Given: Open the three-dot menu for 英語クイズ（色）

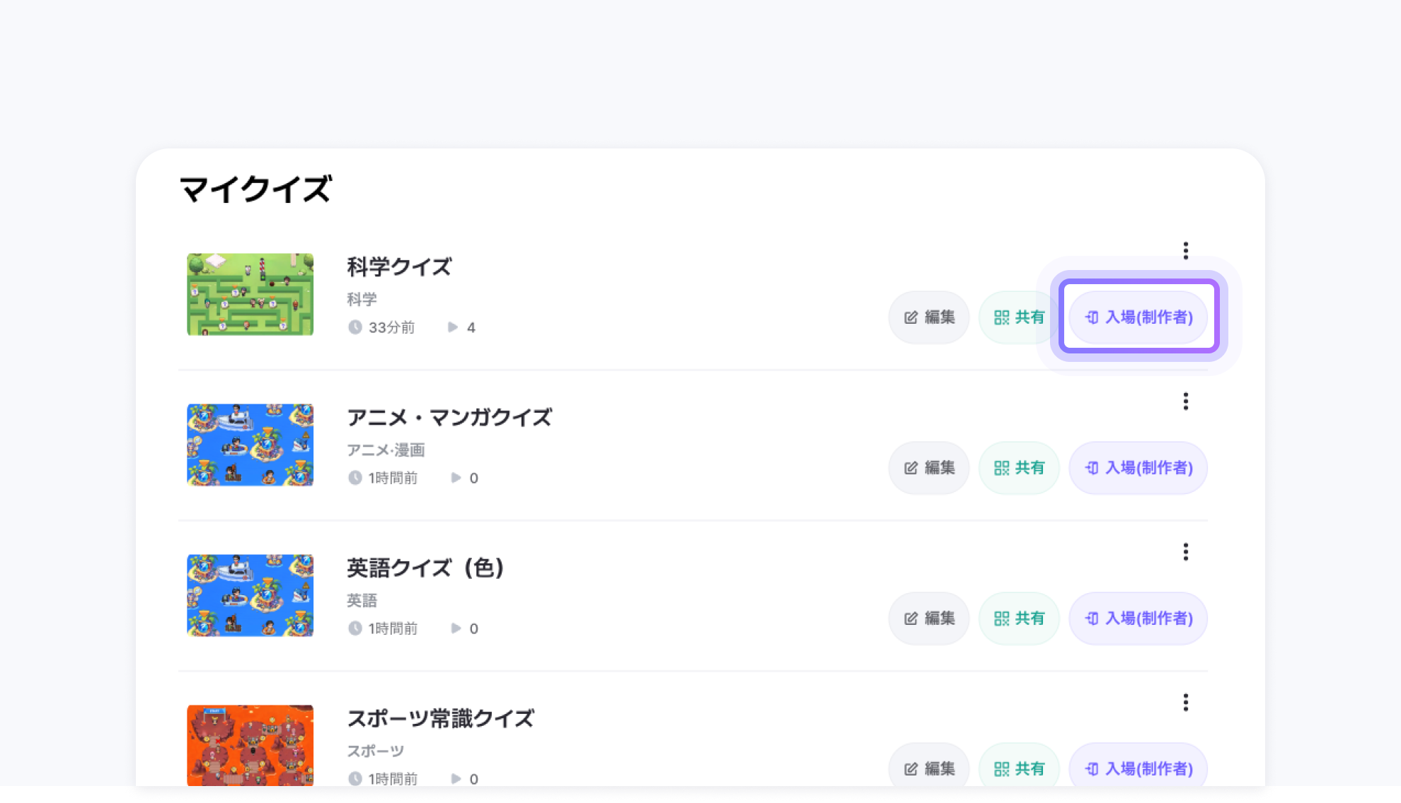Looking at the screenshot, I should point(1185,552).
